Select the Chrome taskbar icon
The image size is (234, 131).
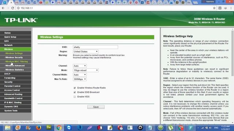coord(59,128)
